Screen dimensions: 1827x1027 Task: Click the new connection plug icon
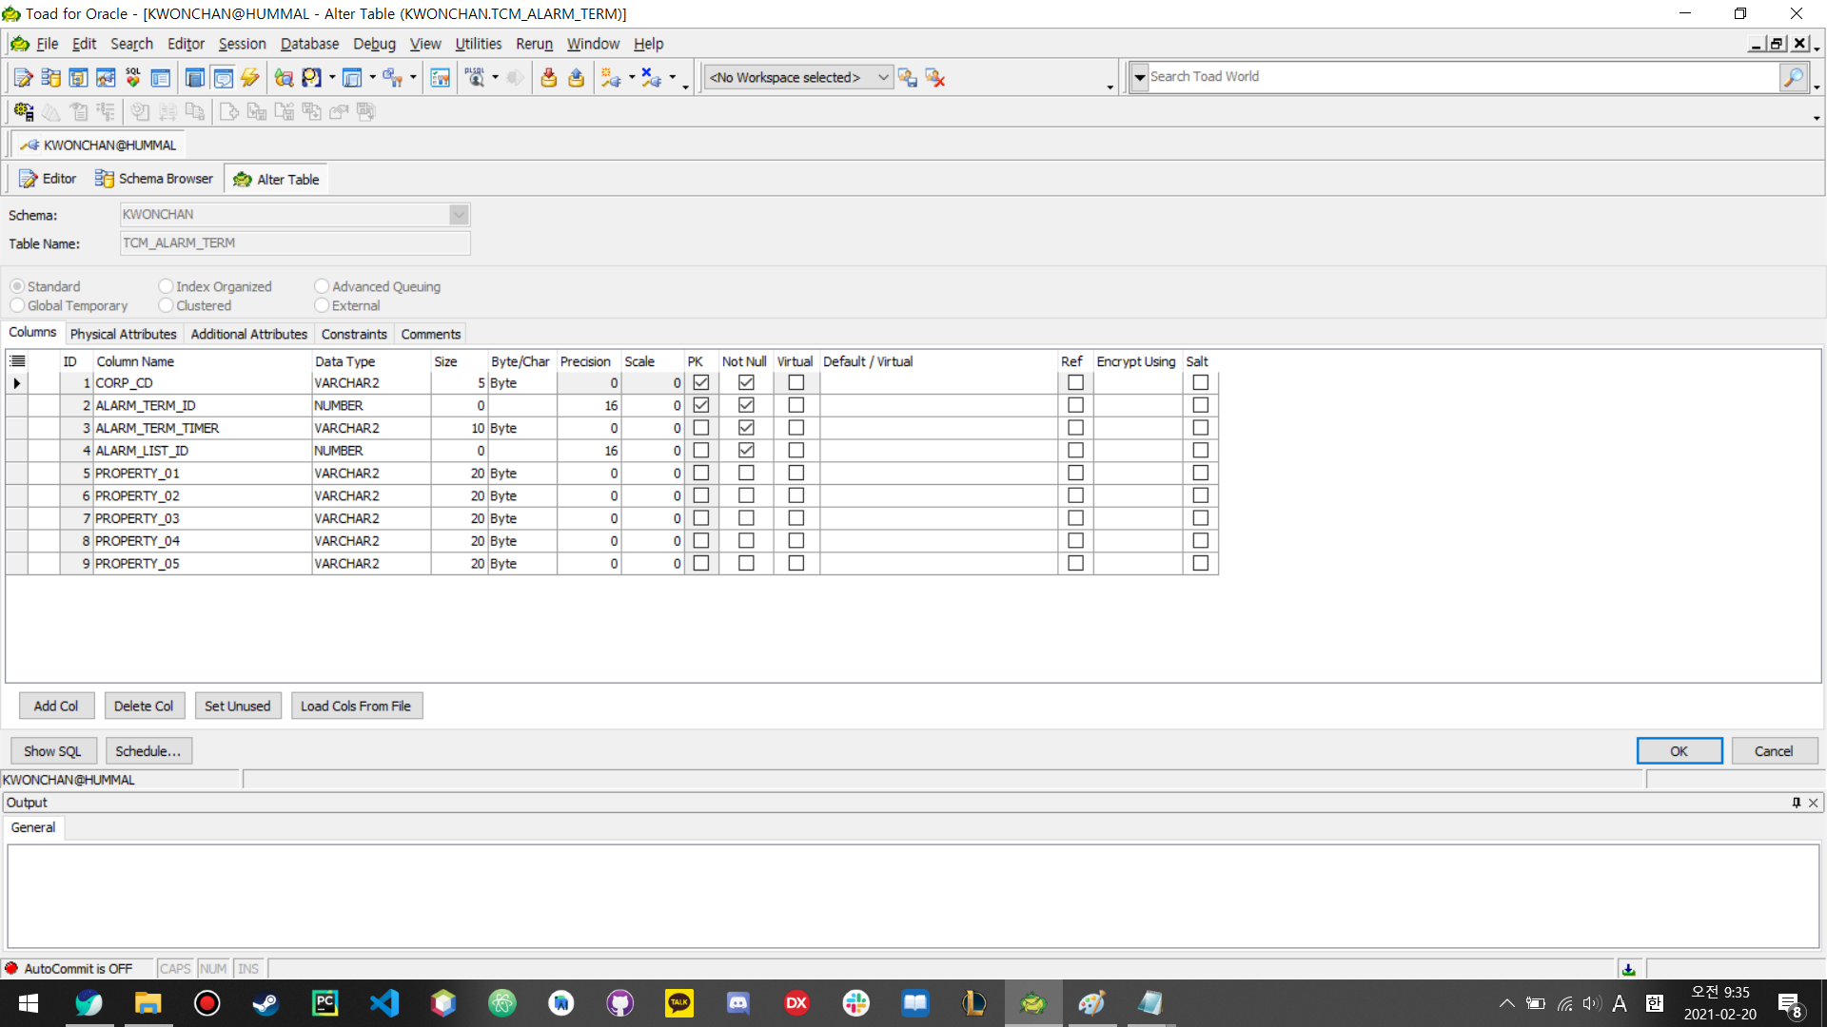[610, 78]
